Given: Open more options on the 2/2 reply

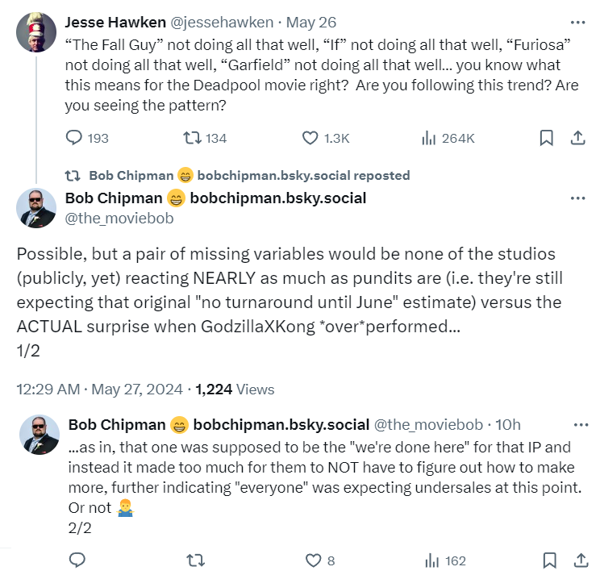Looking at the screenshot, I should click(x=581, y=425).
